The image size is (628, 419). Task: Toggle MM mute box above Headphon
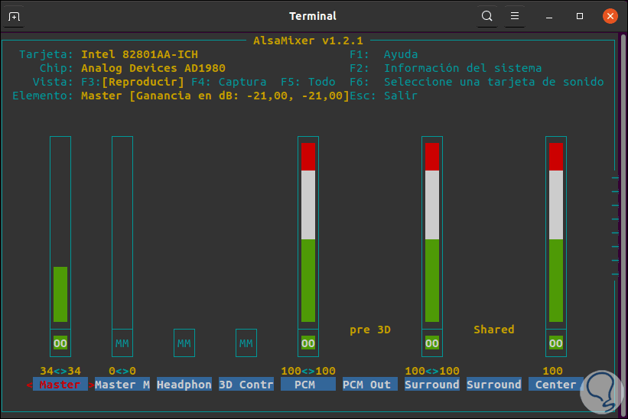point(184,343)
